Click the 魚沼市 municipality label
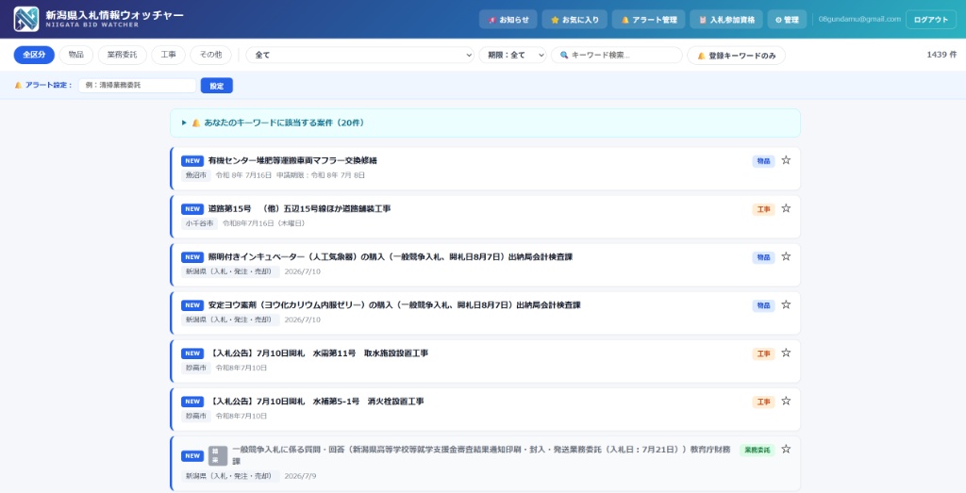 (196, 175)
